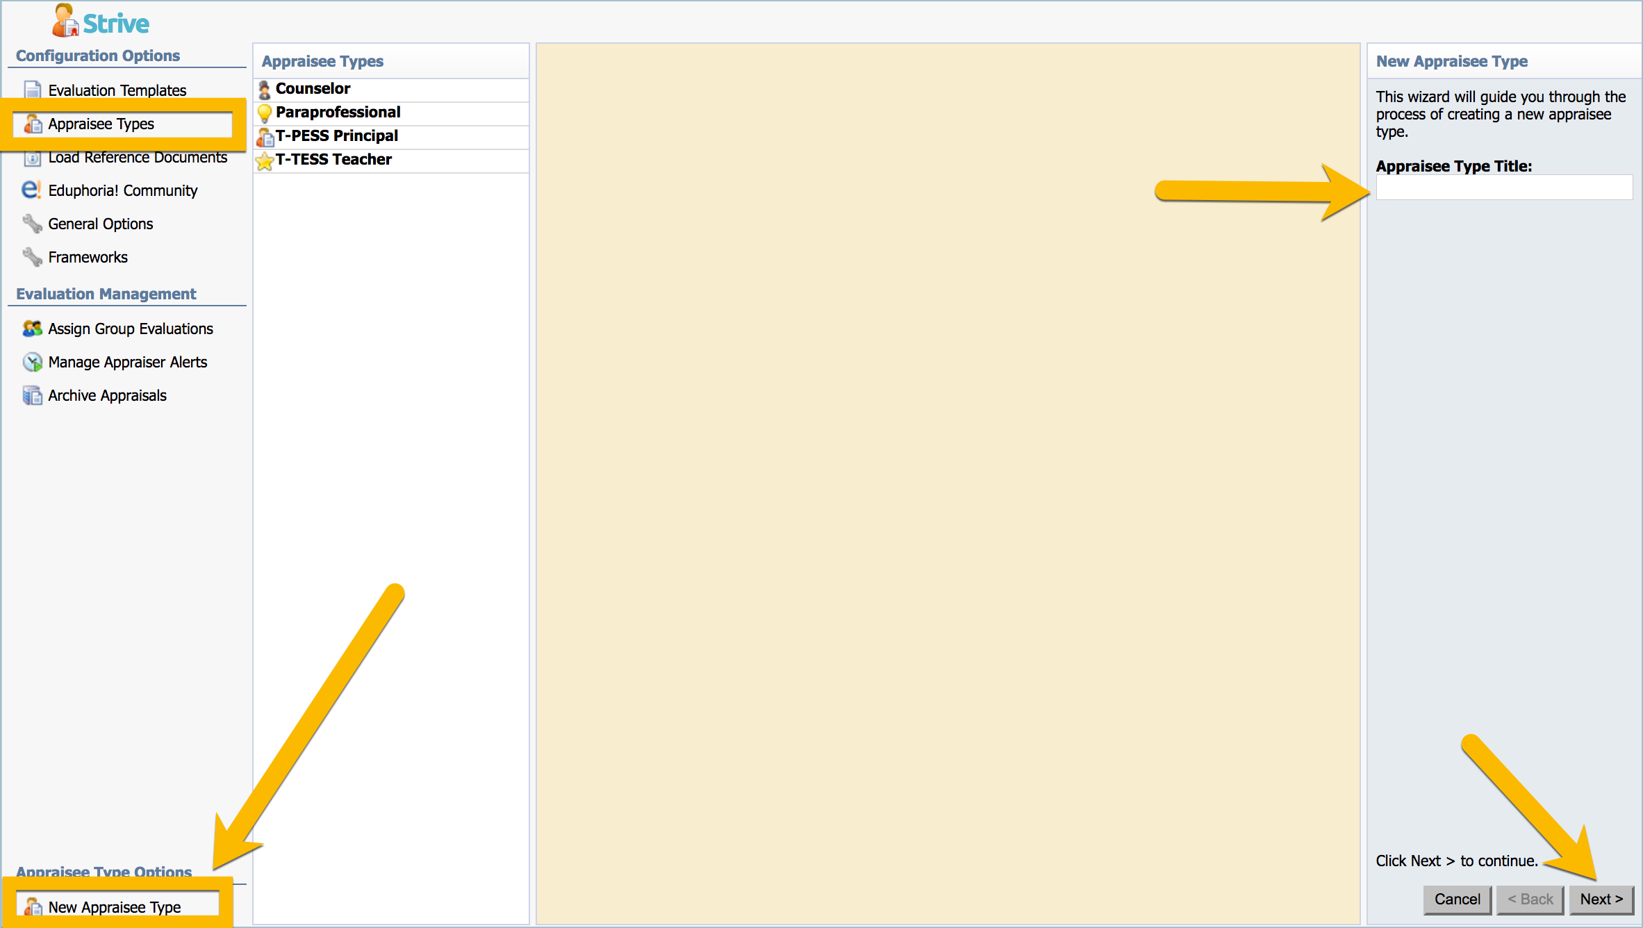Click the Frameworks wrench icon
This screenshot has height=928, width=1643.
(x=32, y=257)
